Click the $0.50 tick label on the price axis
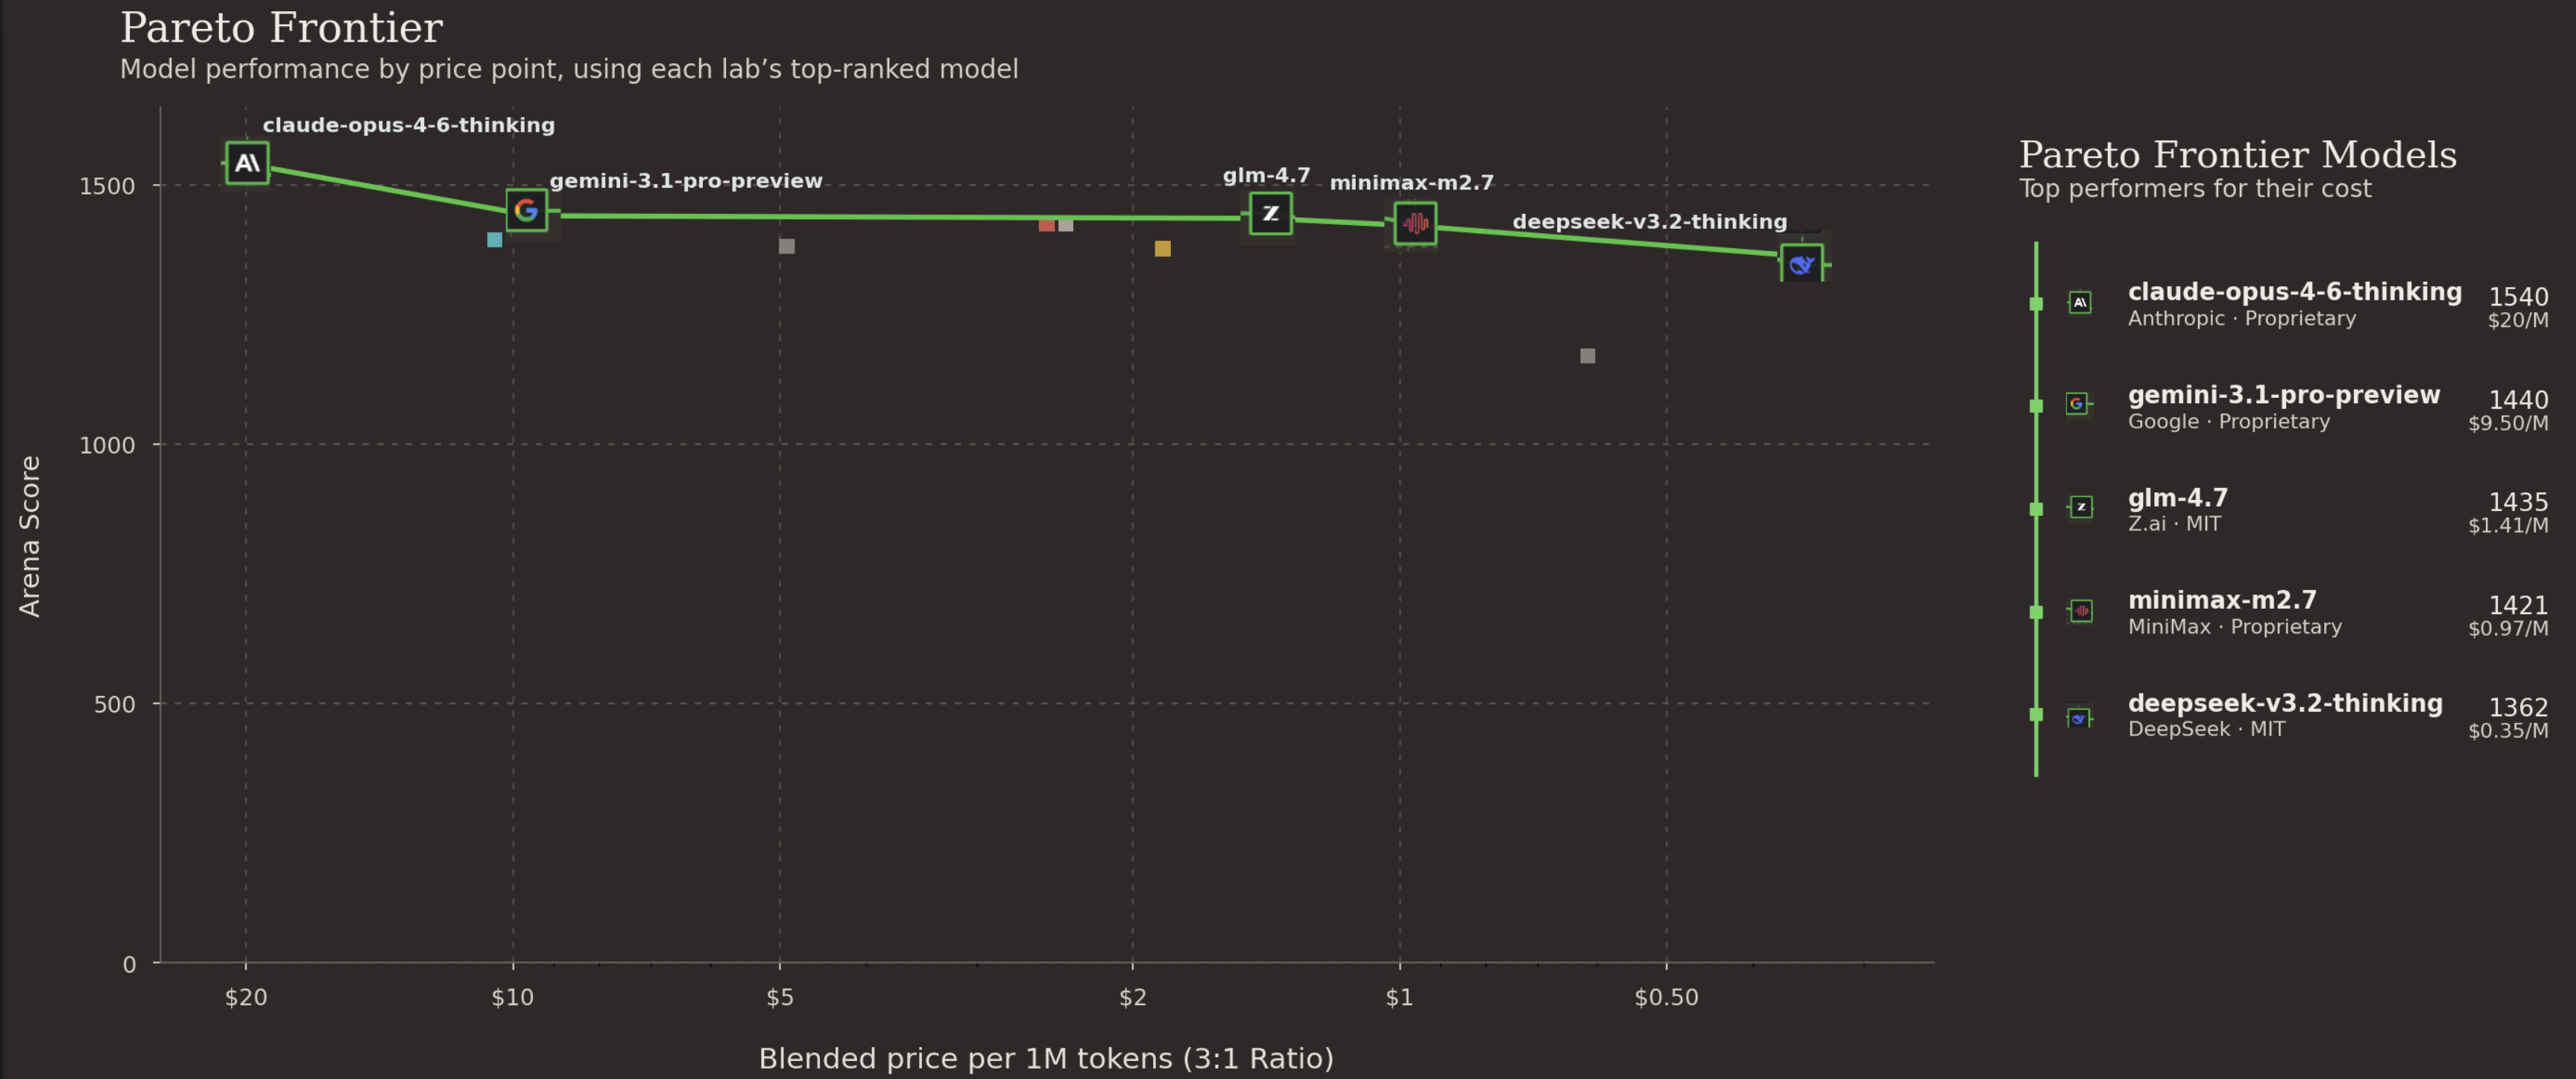 click(x=1666, y=997)
